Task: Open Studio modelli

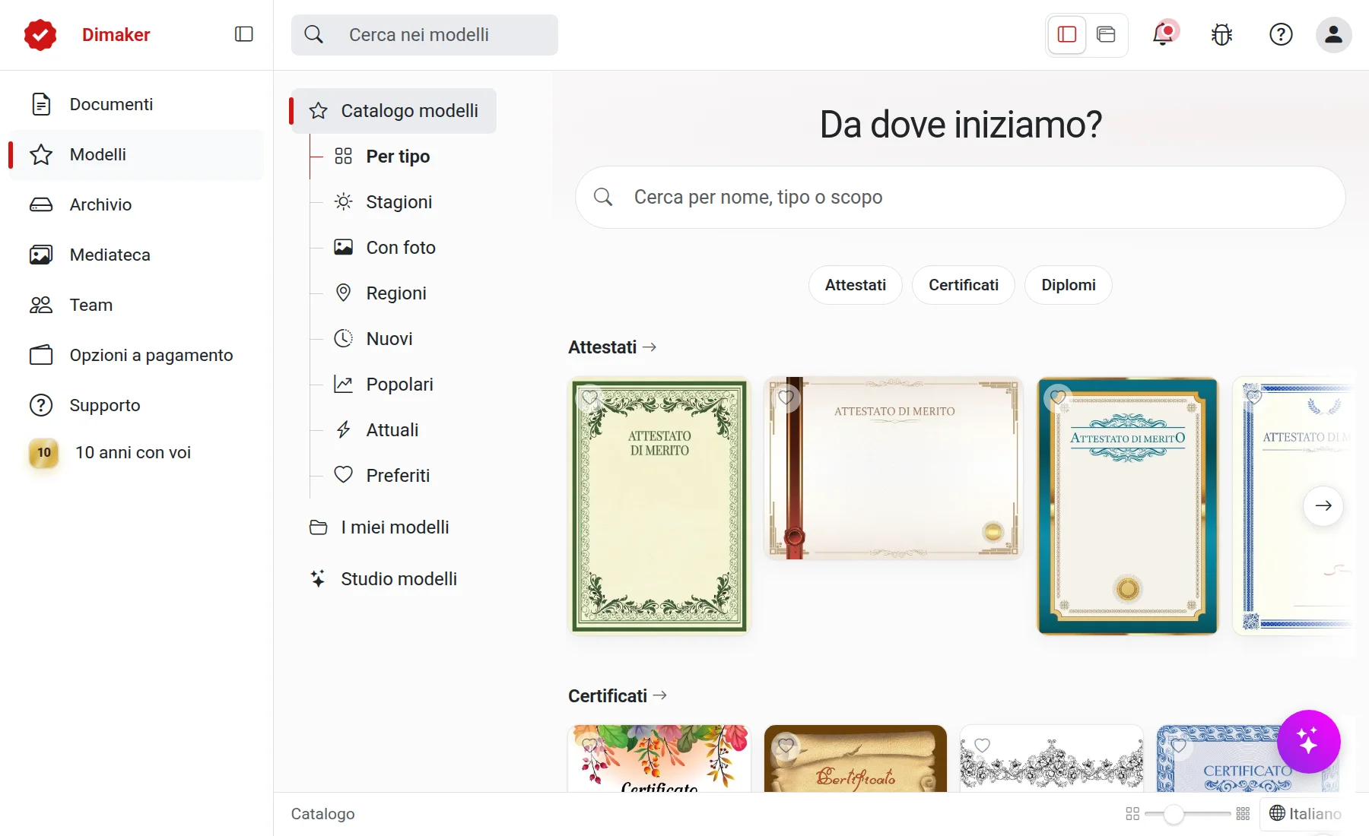Action: click(383, 579)
